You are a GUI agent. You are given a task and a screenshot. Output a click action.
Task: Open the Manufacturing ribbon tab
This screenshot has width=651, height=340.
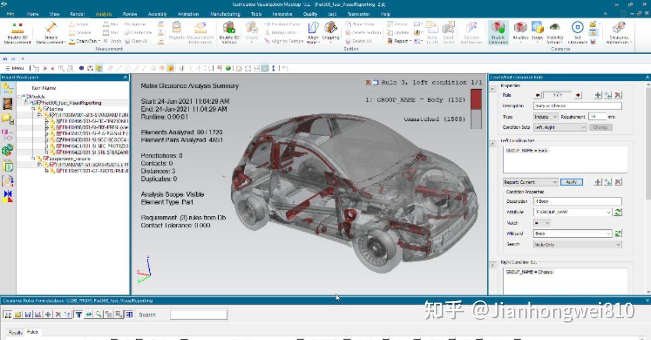click(x=225, y=14)
